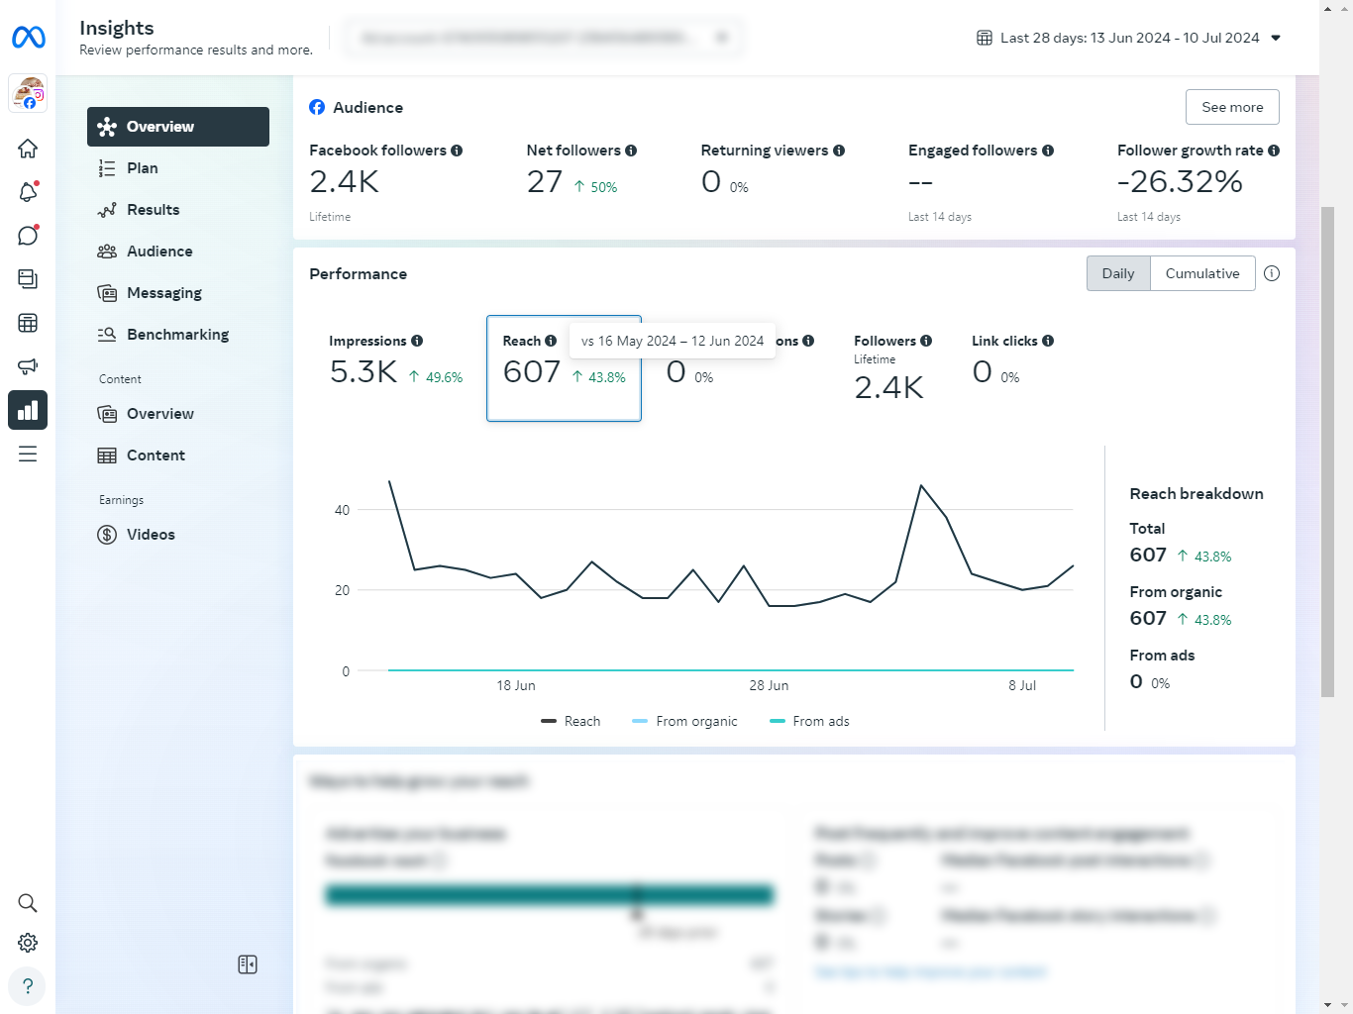Switch to the Benchmarking section
This screenshot has width=1353, height=1014.
(x=176, y=335)
